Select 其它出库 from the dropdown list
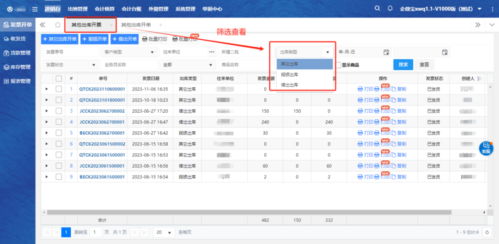 (x=304, y=64)
